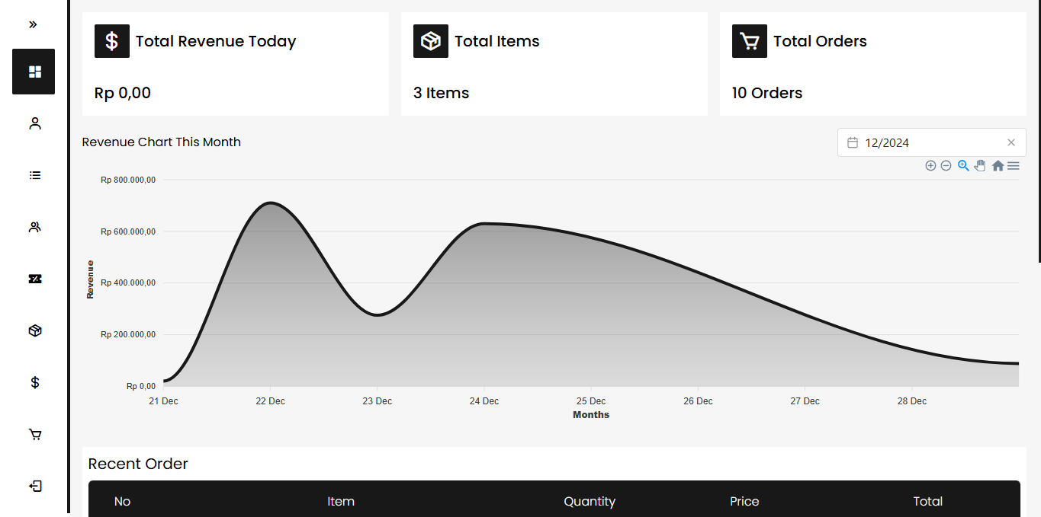Viewport: 1041px width, 517px height.
Task: Open the box items sidebar icon
Action: [x=34, y=330]
